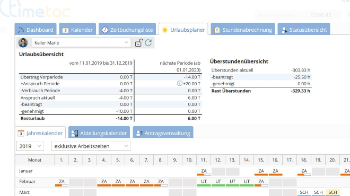Click the ZA entry on Februar 8

(x=161, y=182)
